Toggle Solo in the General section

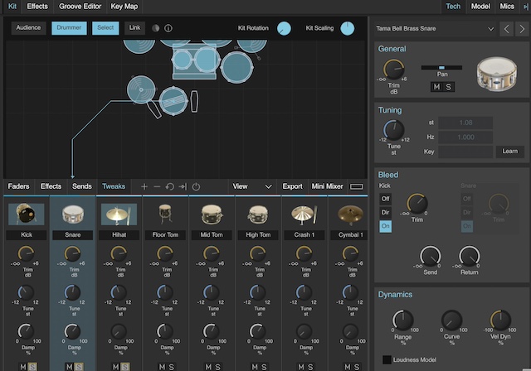click(x=449, y=87)
